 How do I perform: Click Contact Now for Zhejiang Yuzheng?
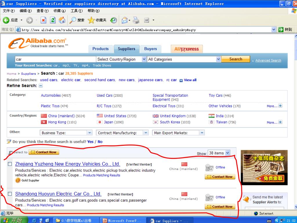(220, 177)
